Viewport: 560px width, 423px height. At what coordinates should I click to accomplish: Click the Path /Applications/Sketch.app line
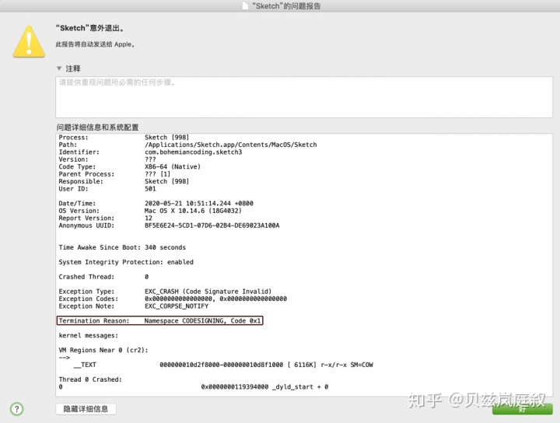pos(188,145)
